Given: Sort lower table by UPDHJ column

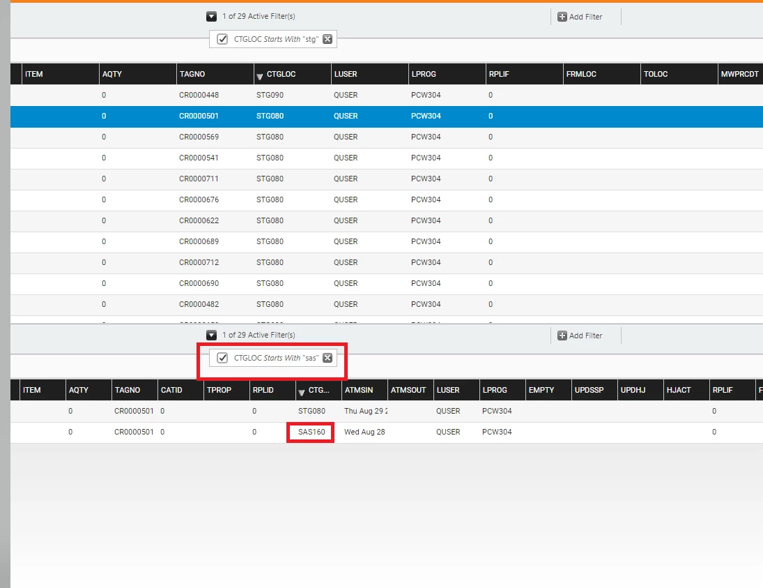Looking at the screenshot, I should point(640,390).
